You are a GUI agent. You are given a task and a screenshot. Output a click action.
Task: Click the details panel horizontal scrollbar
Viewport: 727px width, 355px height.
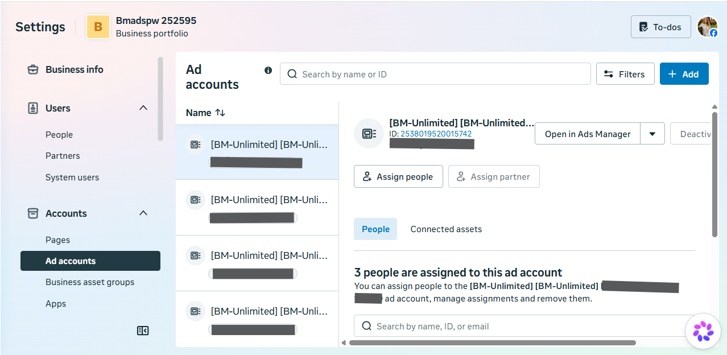492,342
